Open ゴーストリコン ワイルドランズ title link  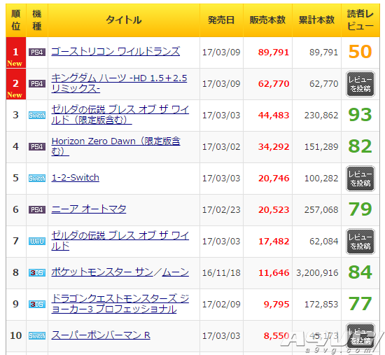[115, 52]
